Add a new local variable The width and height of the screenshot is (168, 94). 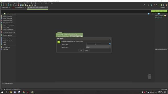click(164, 16)
